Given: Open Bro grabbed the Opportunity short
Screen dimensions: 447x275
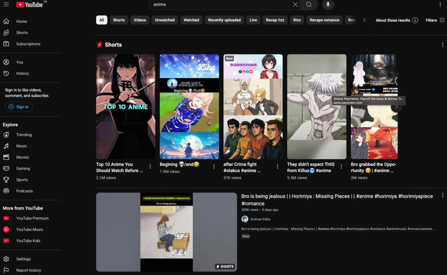Looking at the screenshot, I should (x=374, y=106).
